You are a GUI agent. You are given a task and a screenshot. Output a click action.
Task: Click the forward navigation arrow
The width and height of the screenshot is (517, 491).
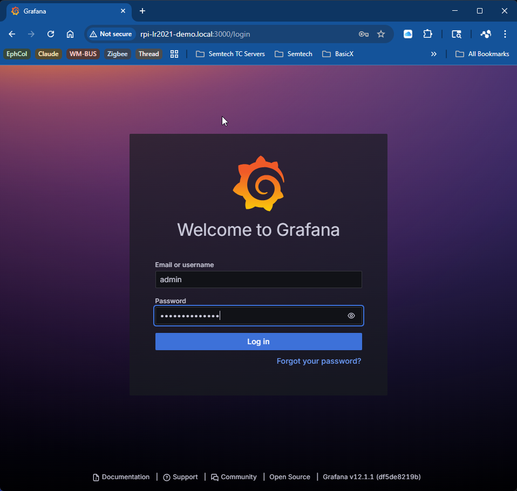(x=31, y=34)
